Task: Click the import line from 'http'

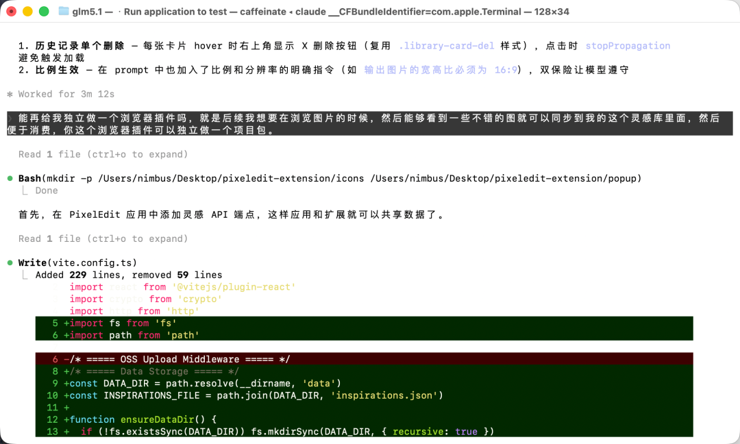Action: coord(134,311)
